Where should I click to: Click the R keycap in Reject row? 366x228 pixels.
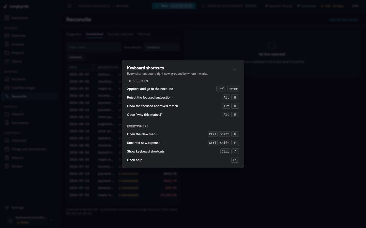[x=235, y=98]
